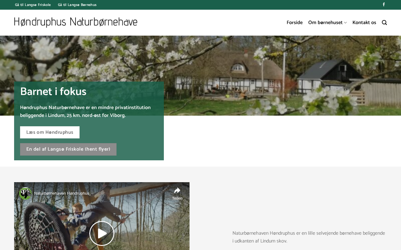Go to the Forside menu item
401x250 pixels.
click(x=294, y=22)
